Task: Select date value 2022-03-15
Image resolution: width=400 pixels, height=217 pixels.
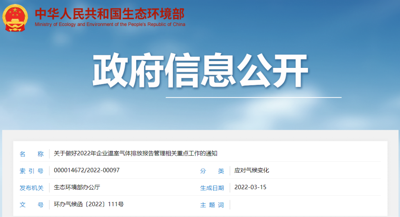Action: click(x=250, y=187)
